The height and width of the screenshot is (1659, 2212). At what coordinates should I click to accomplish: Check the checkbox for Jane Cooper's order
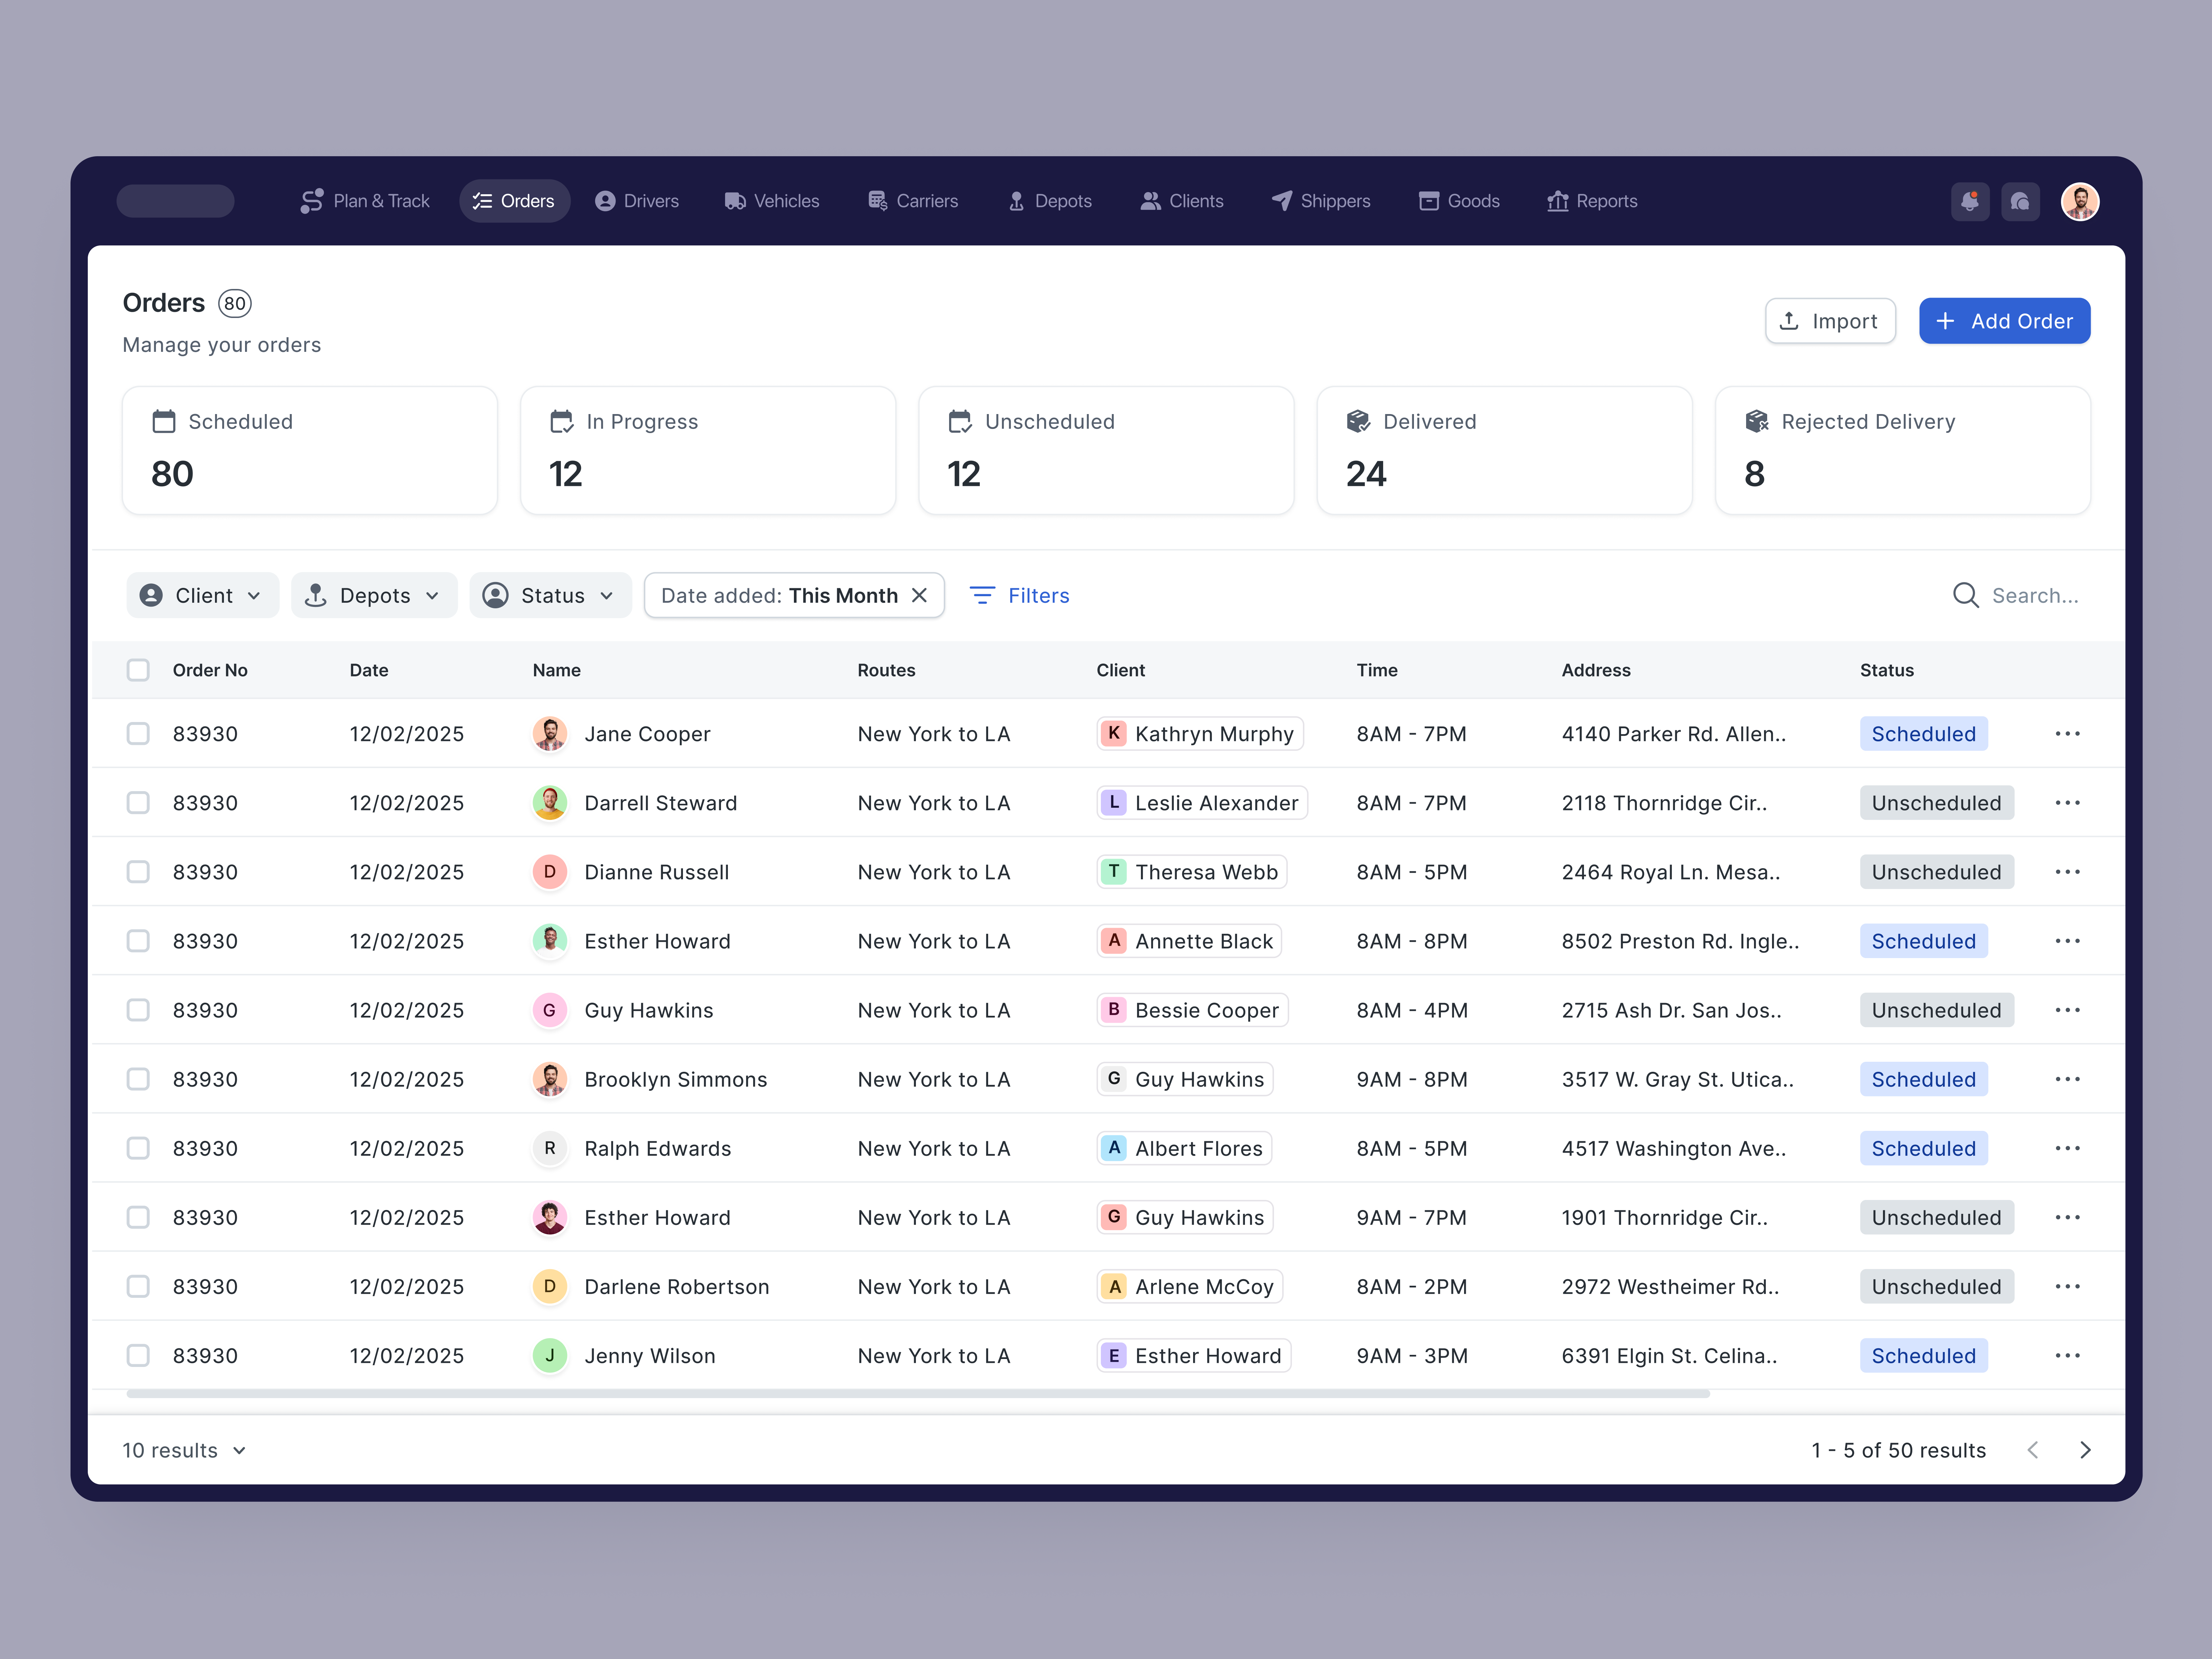point(138,733)
